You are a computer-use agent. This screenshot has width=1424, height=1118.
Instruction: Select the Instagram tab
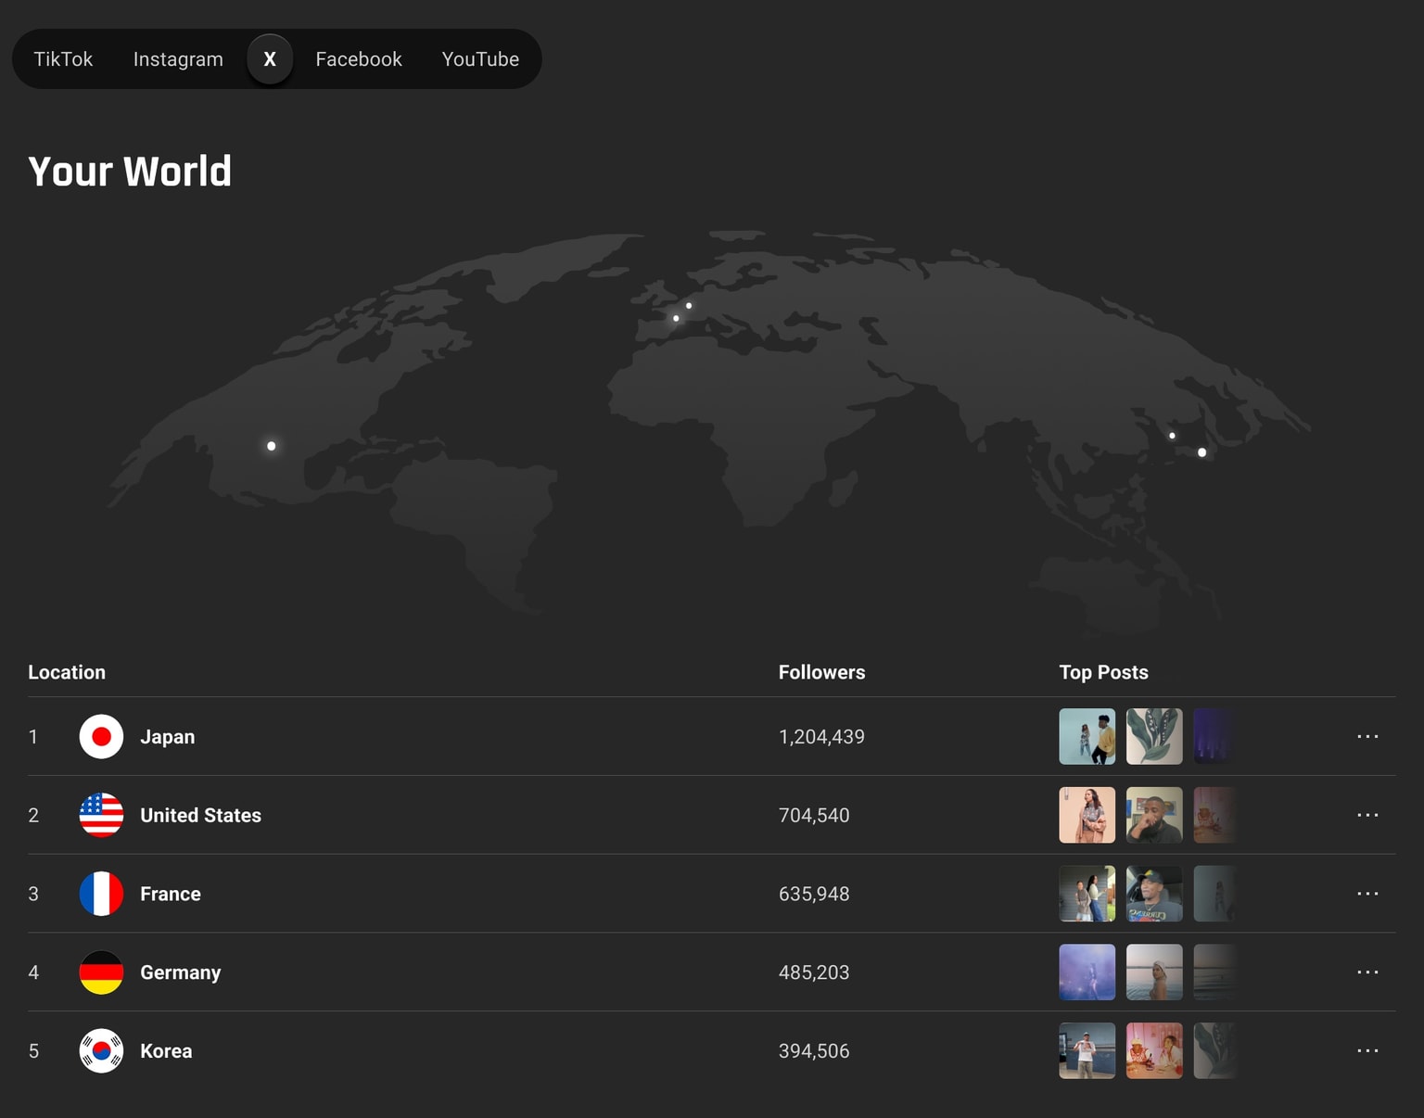coord(178,59)
